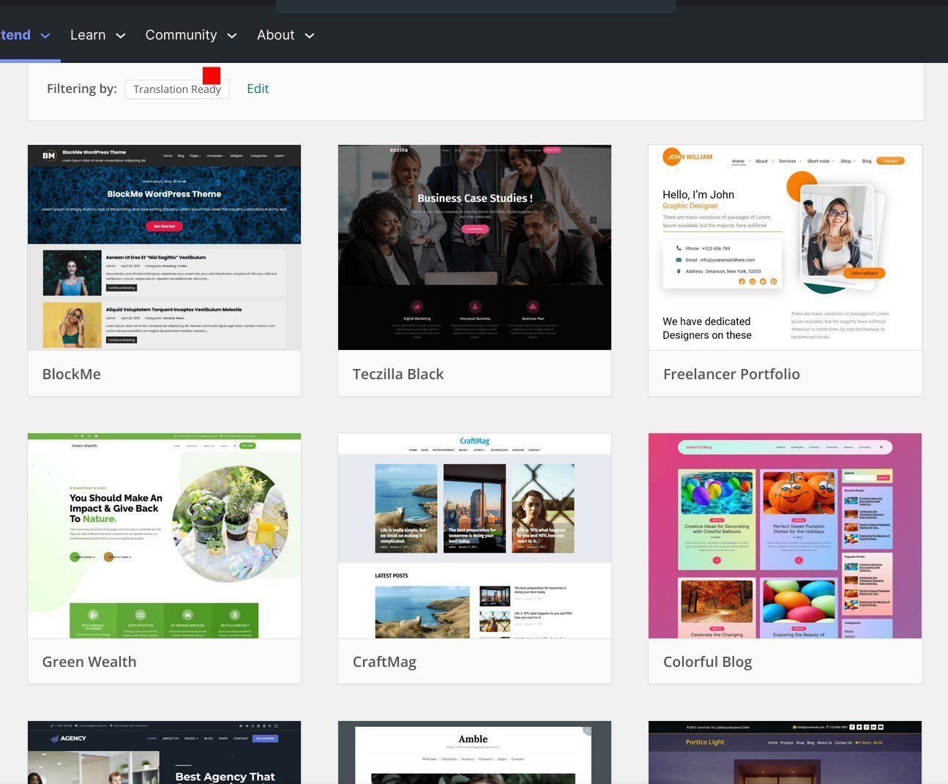
Task: Click the Translation Ready filter tag
Action: (177, 89)
